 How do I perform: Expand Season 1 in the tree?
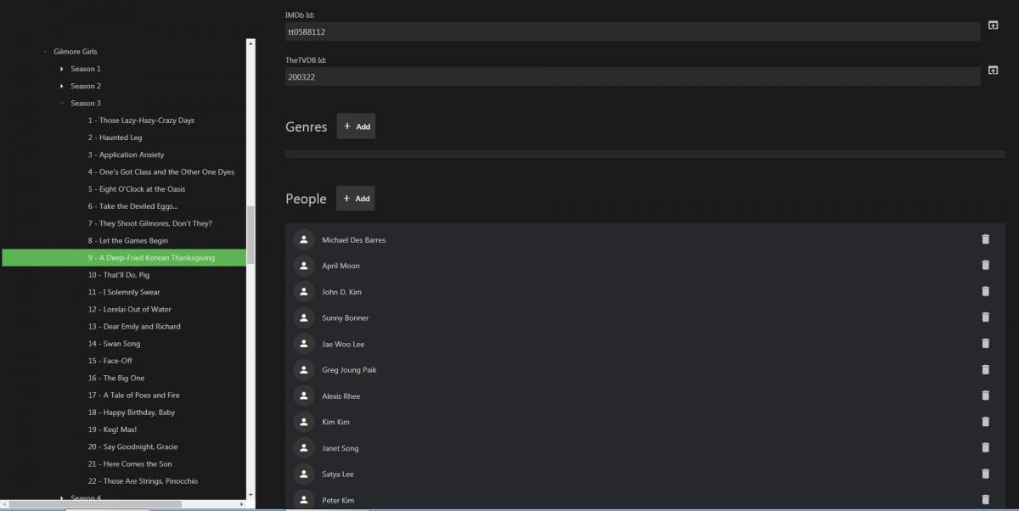pos(62,69)
